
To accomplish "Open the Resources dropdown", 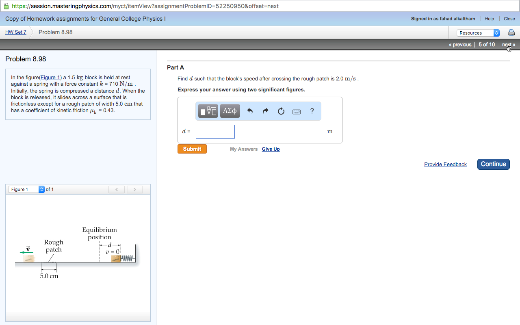I will [478, 33].
